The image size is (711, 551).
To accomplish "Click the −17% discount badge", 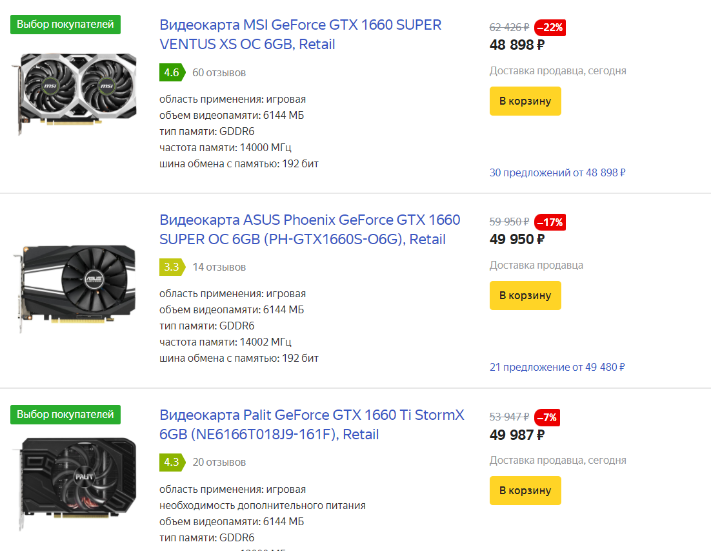I will [550, 222].
